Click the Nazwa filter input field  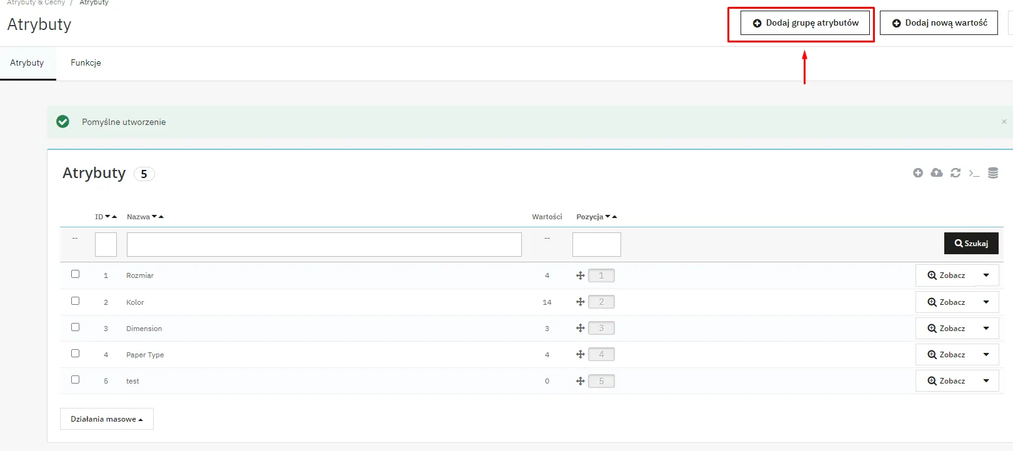pos(324,244)
